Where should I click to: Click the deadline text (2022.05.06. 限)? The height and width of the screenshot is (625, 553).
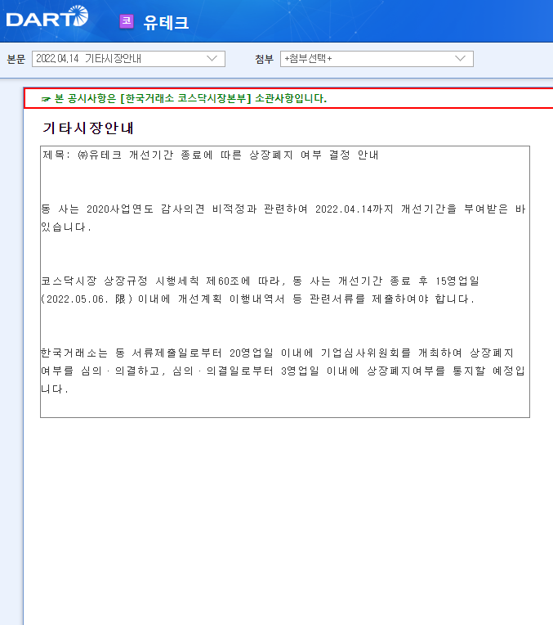[x=87, y=299]
